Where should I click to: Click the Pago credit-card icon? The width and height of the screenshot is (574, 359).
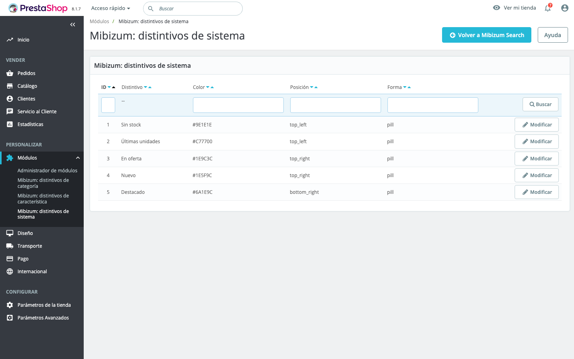[x=10, y=259]
